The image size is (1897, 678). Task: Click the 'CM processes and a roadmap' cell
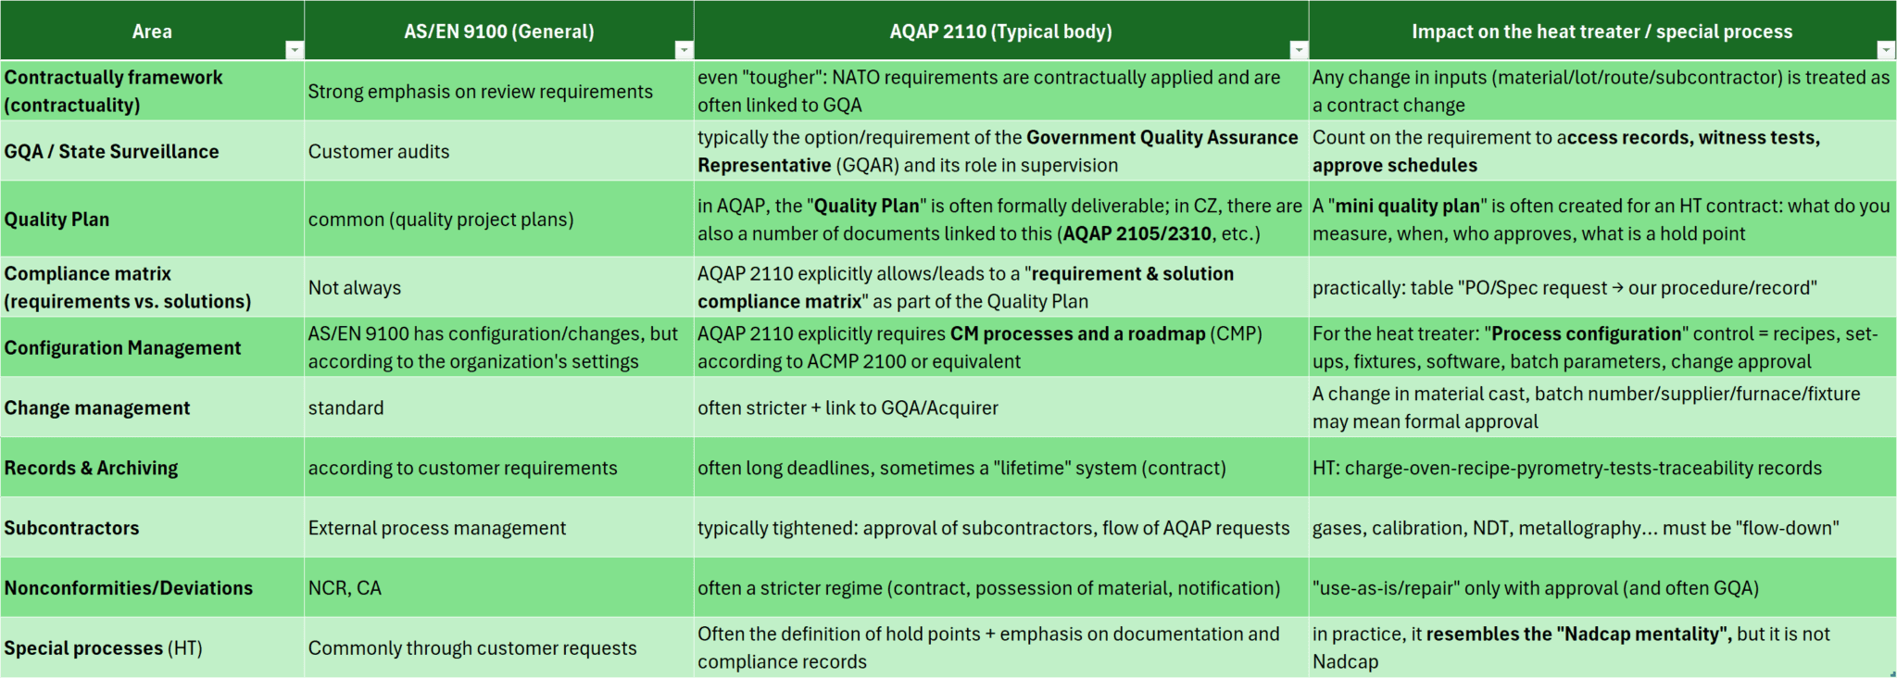[1001, 347]
